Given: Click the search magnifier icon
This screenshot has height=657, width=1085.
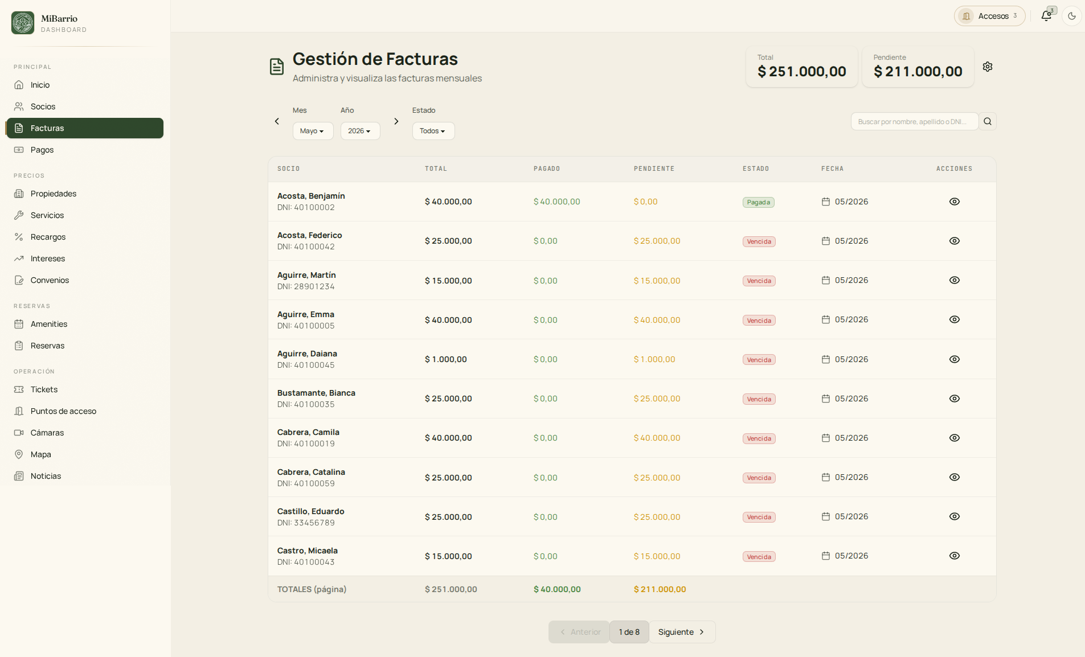Looking at the screenshot, I should (988, 121).
